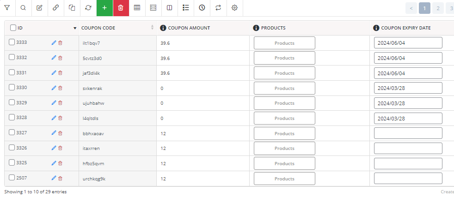Click the amount 12 for coupon 3326
Screen dimensions: 454x197
pos(163,149)
